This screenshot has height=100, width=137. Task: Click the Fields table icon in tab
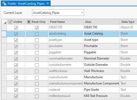click(4, 3)
